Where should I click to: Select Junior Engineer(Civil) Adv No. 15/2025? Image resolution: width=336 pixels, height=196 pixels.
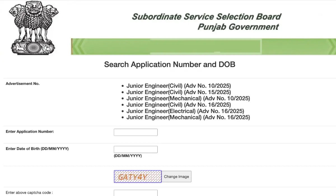[x=179, y=92]
